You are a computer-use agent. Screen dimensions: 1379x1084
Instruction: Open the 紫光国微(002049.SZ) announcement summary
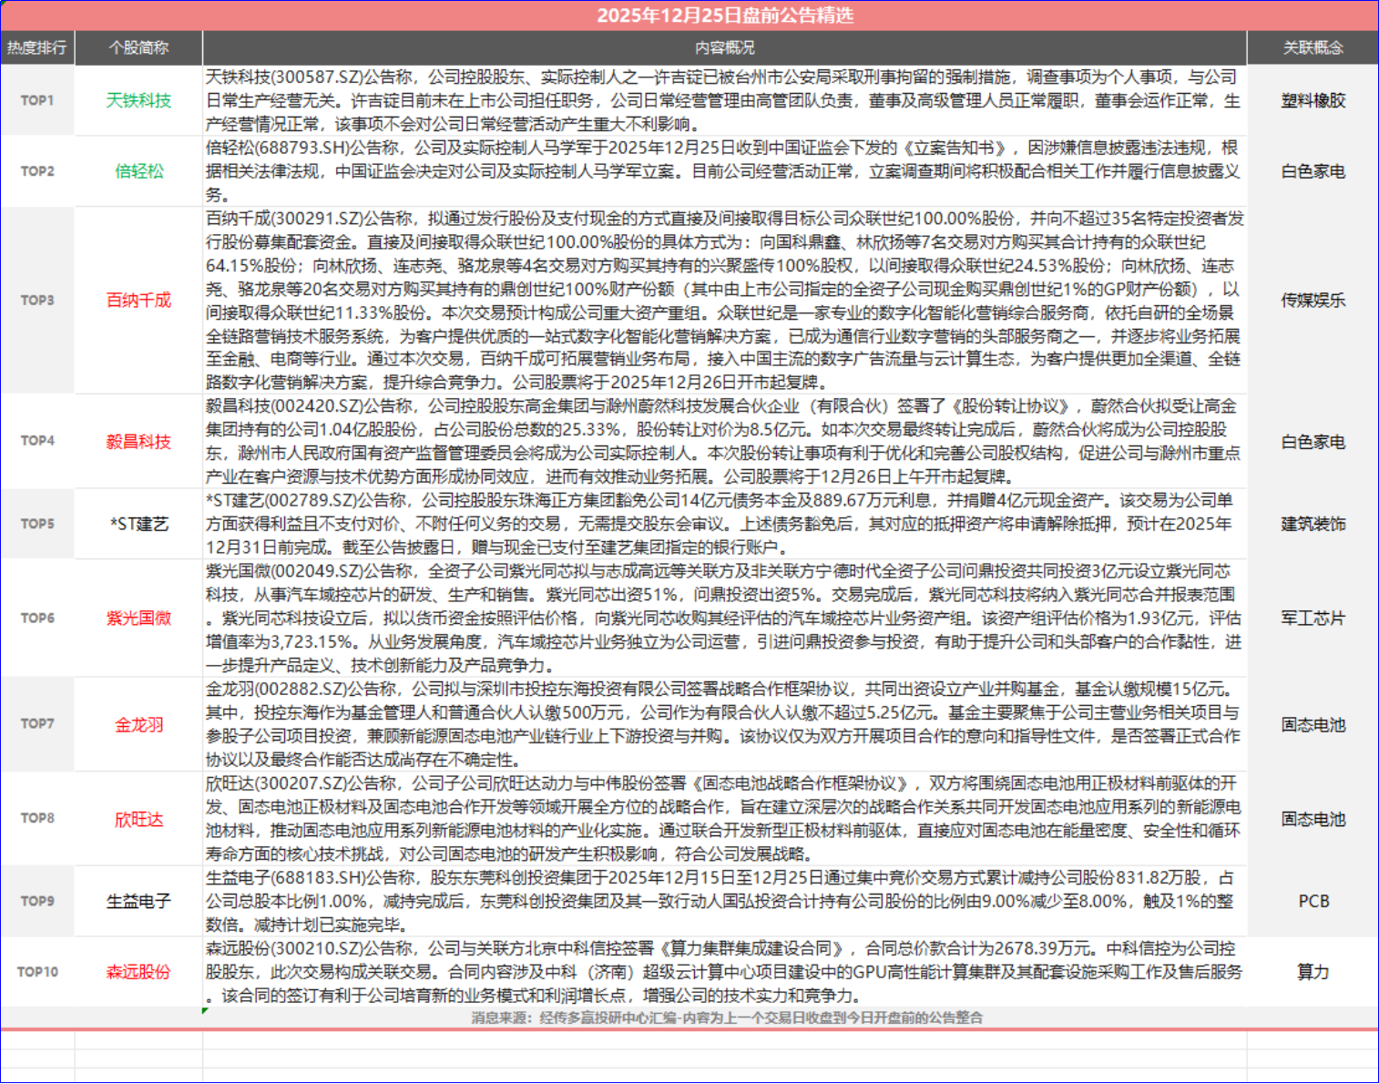click(724, 618)
